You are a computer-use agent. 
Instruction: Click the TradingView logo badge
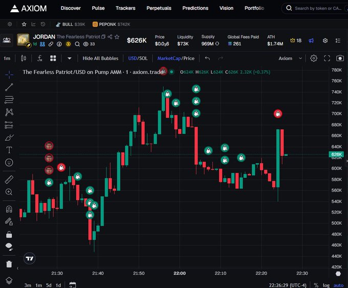30,258
